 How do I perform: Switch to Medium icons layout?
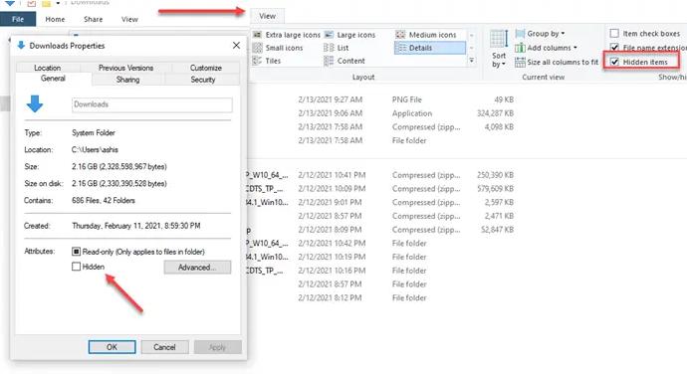[426, 35]
